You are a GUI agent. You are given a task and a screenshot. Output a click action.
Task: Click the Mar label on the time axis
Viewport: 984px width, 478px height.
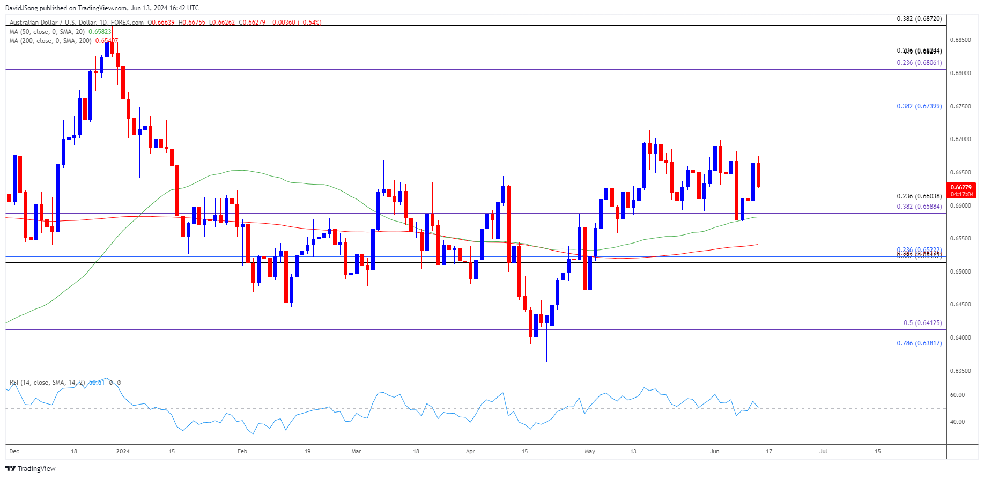click(356, 452)
